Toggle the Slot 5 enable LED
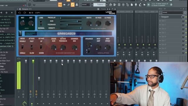 pos(186,33)
